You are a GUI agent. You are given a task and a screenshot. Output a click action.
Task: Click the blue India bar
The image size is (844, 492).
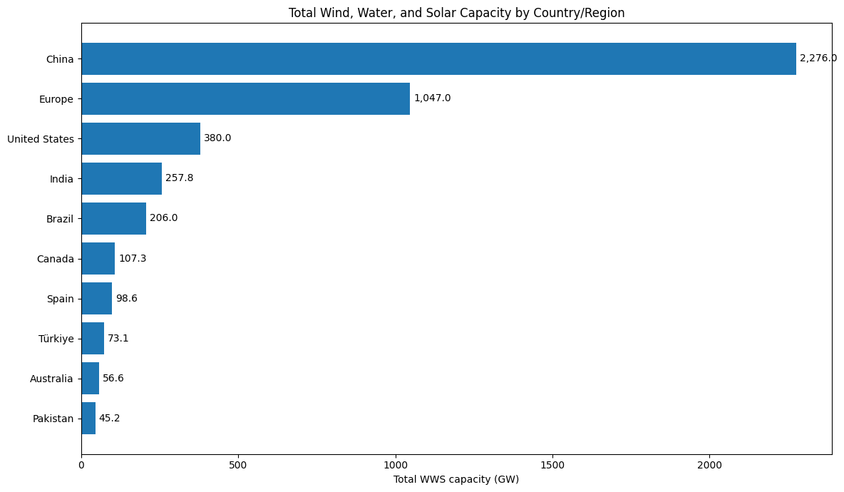pyautogui.click(x=121, y=178)
